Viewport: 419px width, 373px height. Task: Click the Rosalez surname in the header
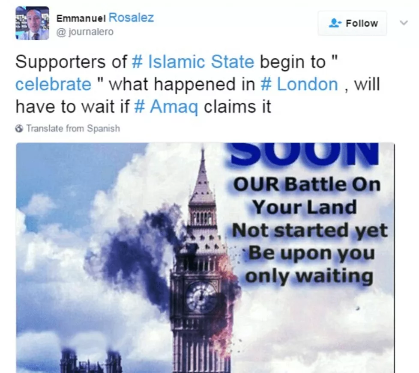(x=131, y=18)
